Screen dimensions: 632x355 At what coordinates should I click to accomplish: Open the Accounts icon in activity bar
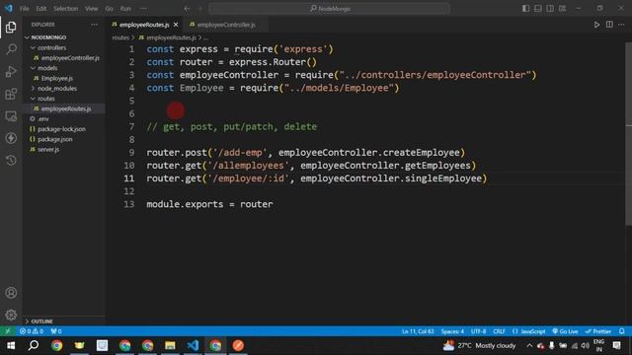point(11,293)
